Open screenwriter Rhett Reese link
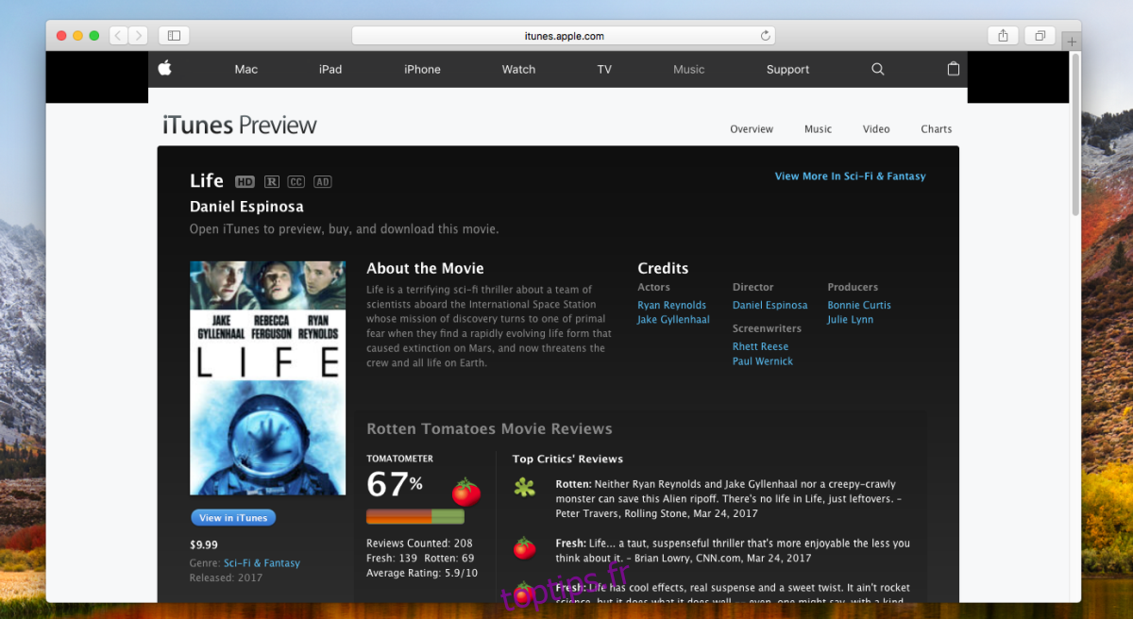The width and height of the screenshot is (1133, 619). tap(760, 346)
